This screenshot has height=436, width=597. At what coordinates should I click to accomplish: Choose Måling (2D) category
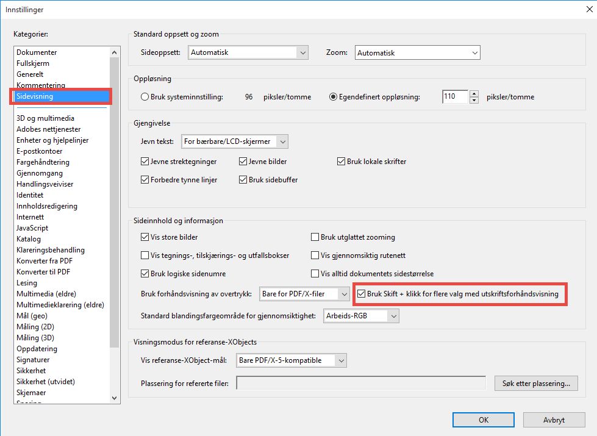(x=35, y=327)
